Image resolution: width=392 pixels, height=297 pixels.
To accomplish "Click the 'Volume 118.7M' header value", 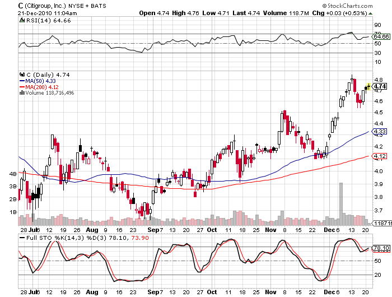I will tap(286, 13).
